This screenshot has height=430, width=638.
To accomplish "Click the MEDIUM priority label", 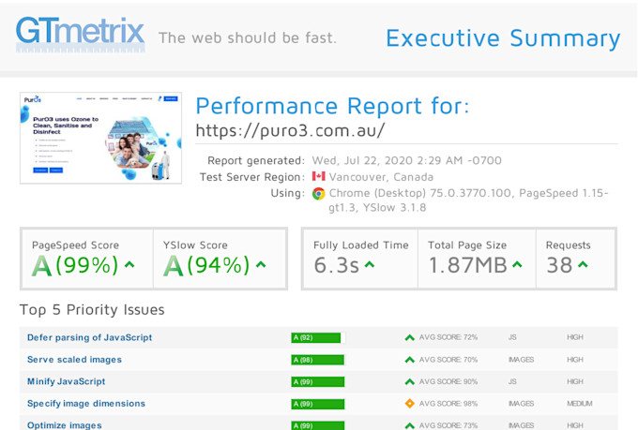I will pyautogui.click(x=580, y=404).
